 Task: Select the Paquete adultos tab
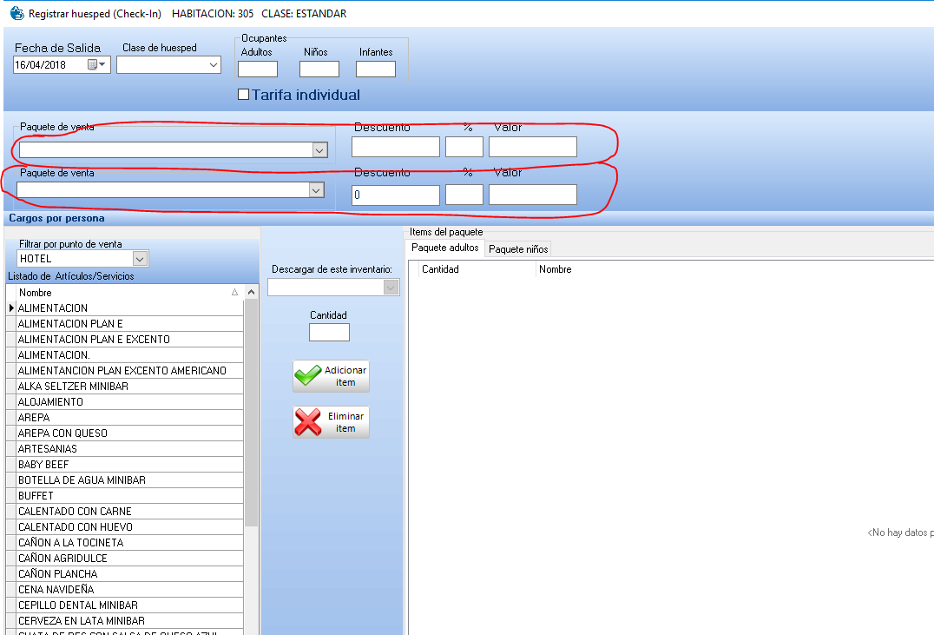[x=444, y=248]
